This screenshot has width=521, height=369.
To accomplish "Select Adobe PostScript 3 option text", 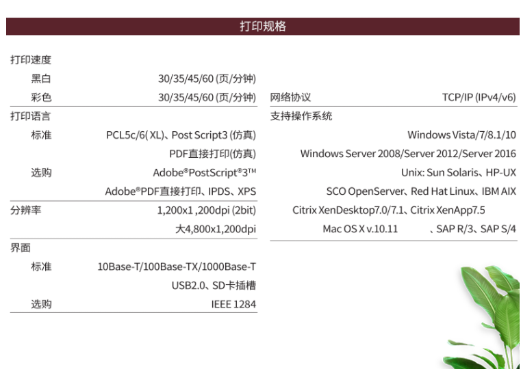I will pos(204,172).
